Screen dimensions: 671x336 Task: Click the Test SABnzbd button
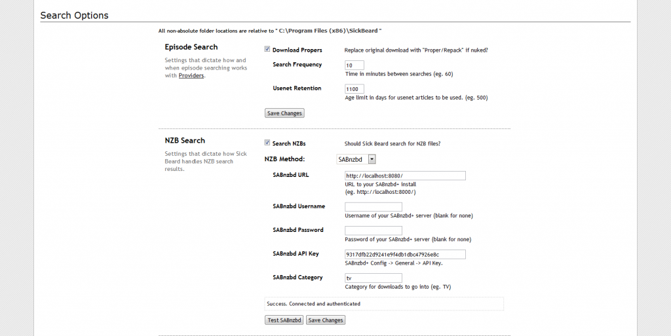coord(284,320)
